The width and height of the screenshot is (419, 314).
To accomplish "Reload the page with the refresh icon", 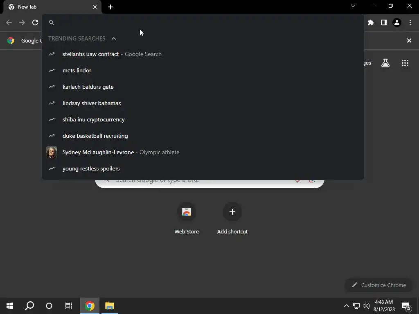I will pyautogui.click(x=35, y=22).
